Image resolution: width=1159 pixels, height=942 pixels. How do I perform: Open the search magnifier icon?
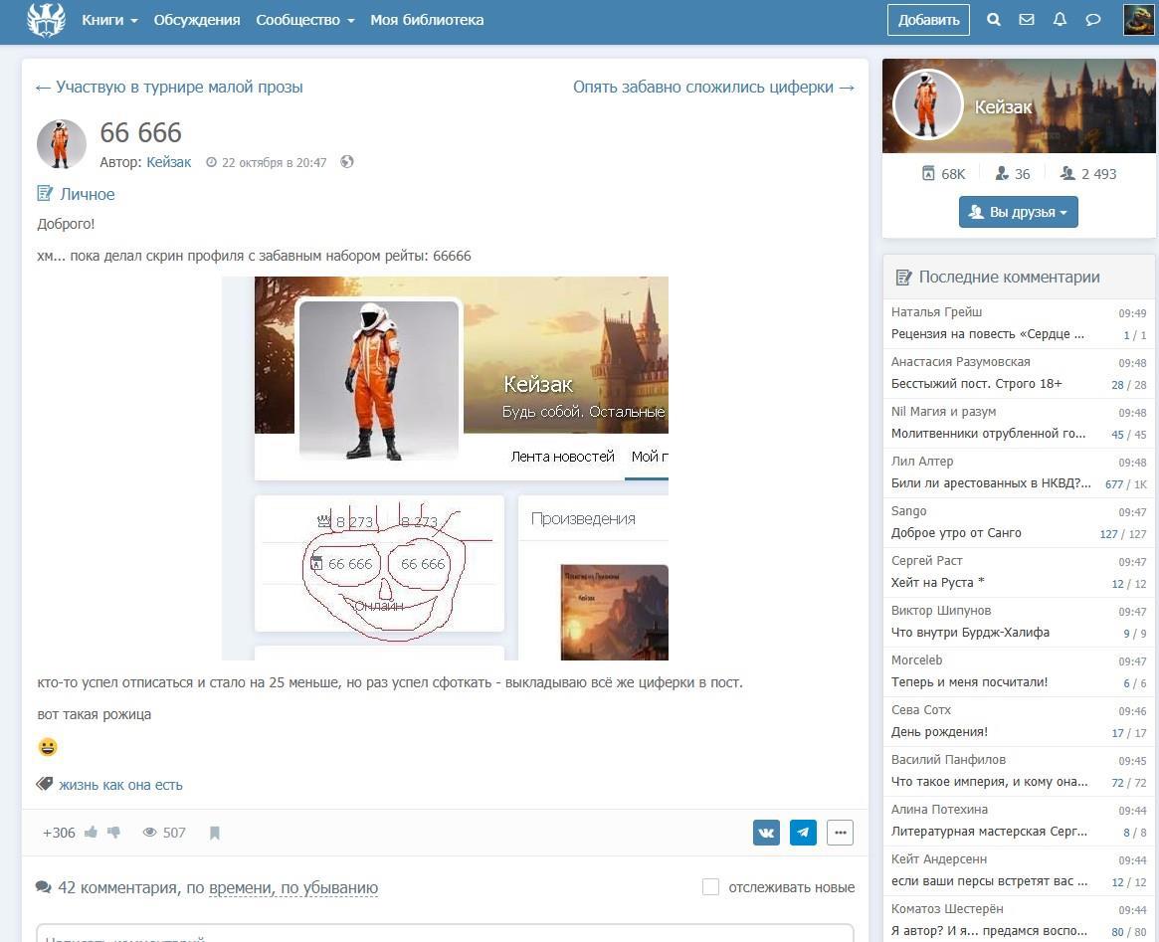pos(993,20)
